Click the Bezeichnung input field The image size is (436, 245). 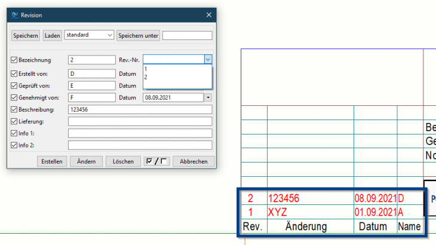pos(92,60)
